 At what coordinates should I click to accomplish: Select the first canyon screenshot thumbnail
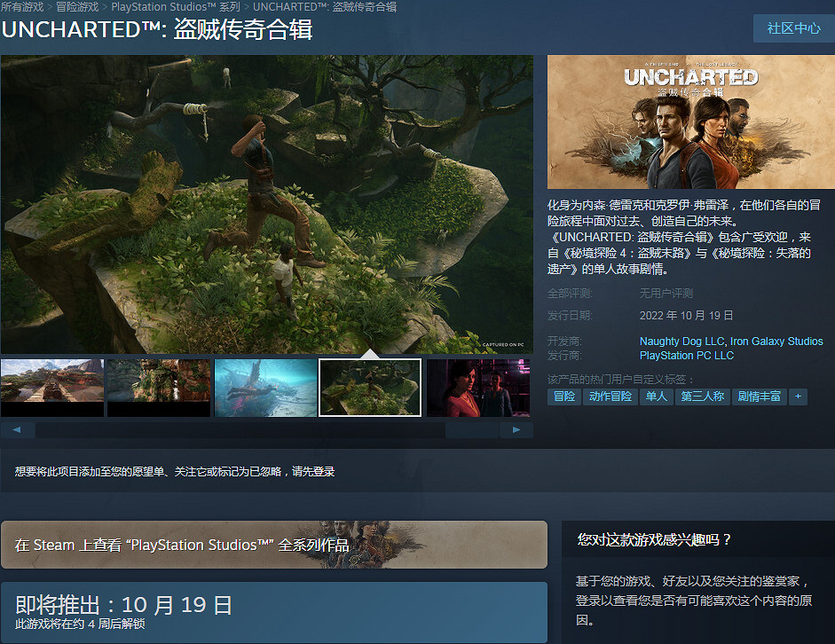[x=51, y=387]
